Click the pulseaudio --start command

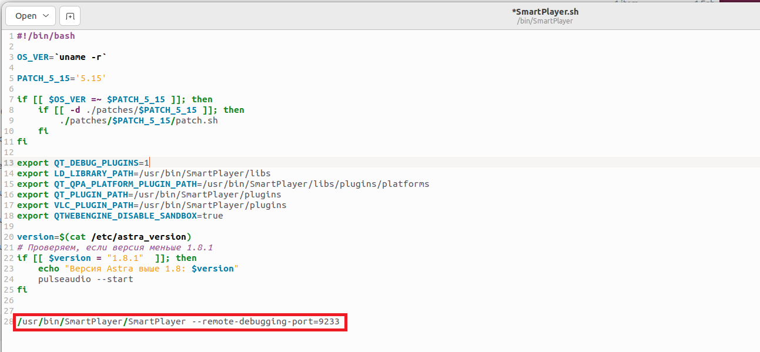pyautogui.click(x=85, y=279)
